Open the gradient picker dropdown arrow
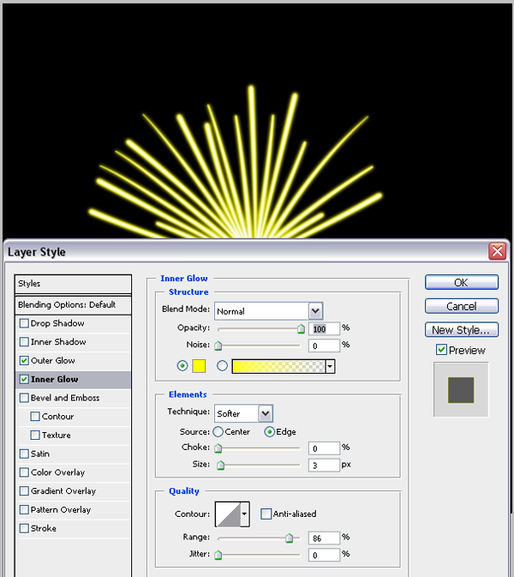The height and width of the screenshot is (577, 514). [330, 366]
